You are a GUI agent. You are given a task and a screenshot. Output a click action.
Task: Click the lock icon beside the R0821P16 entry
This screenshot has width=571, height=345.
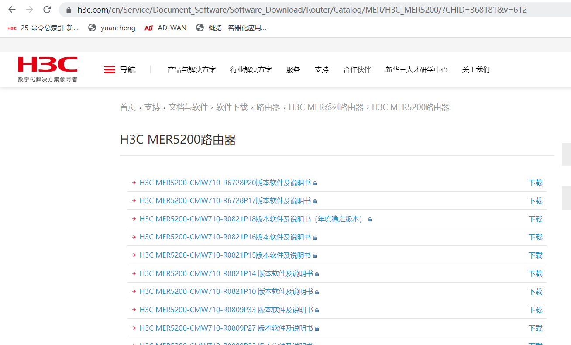pyautogui.click(x=315, y=238)
